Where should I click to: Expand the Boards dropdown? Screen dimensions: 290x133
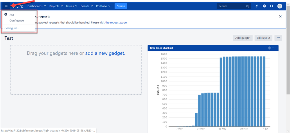87,6
